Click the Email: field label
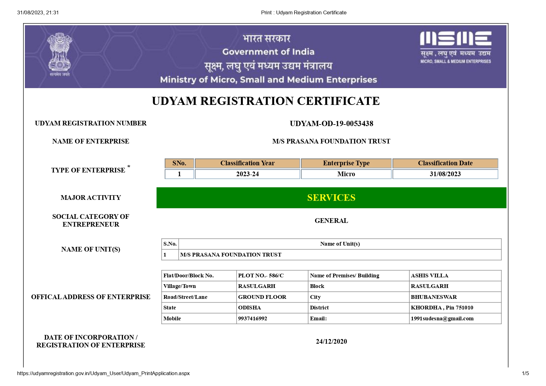The width and height of the screenshot is (546, 386). [318, 318]
